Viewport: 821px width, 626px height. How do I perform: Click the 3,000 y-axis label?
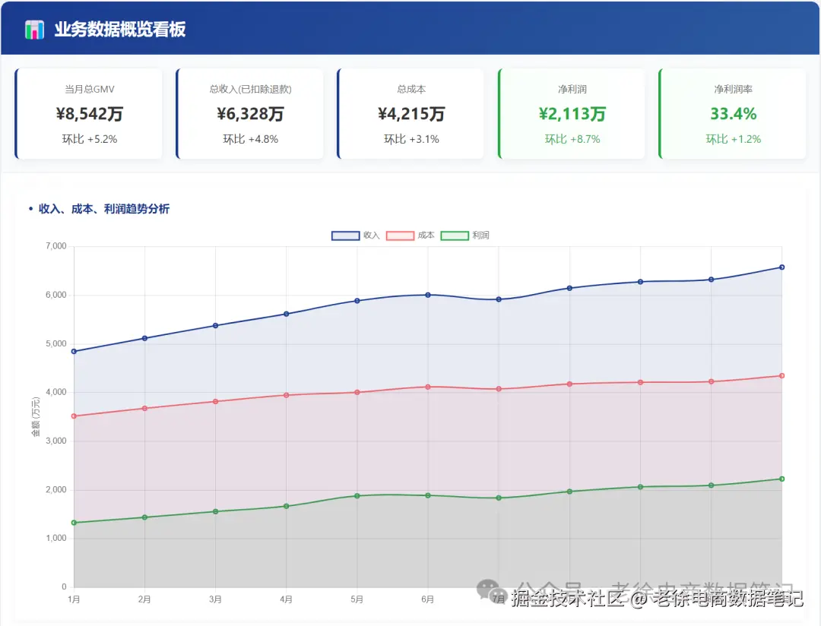(x=56, y=441)
